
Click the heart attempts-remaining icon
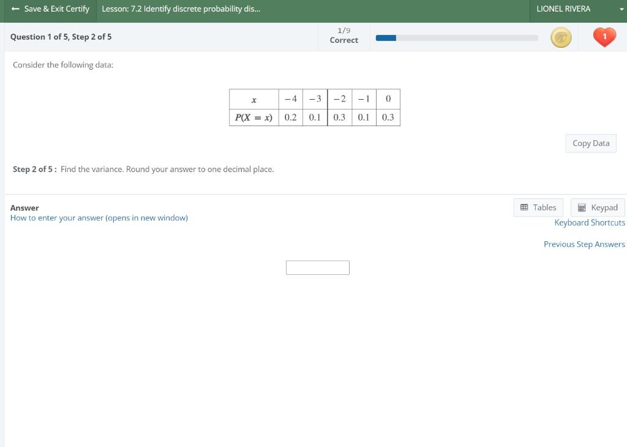click(x=604, y=37)
